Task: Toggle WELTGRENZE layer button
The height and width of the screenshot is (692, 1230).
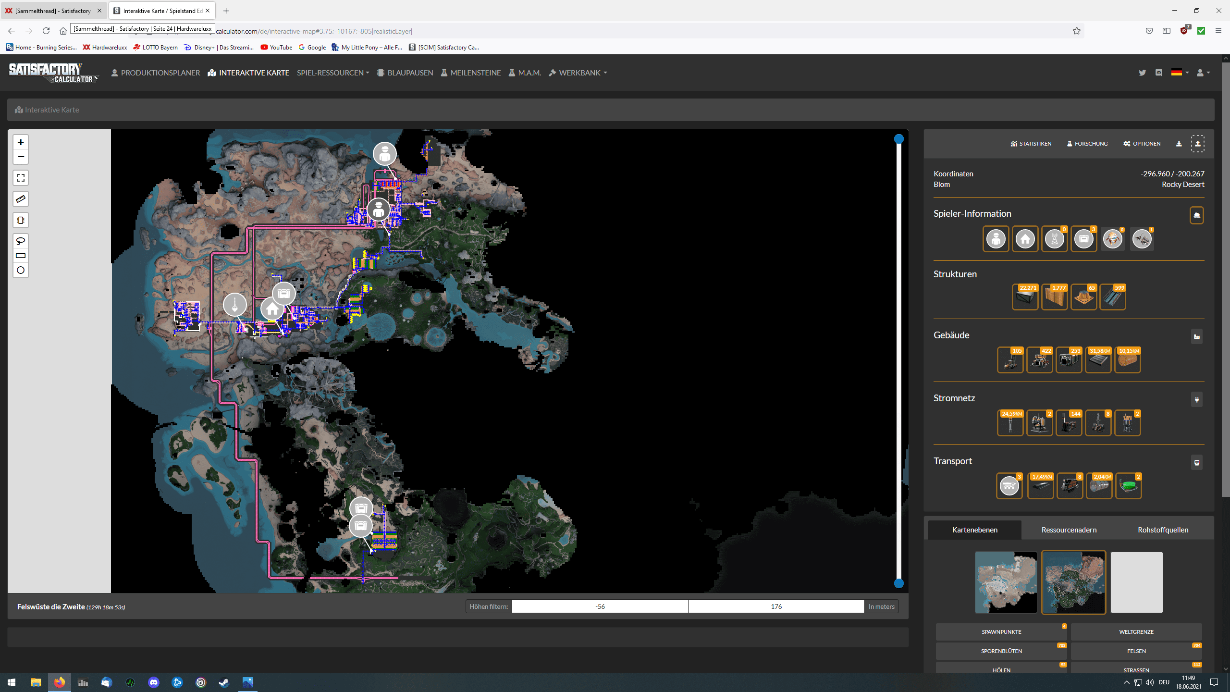Action: click(x=1136, y=632)
